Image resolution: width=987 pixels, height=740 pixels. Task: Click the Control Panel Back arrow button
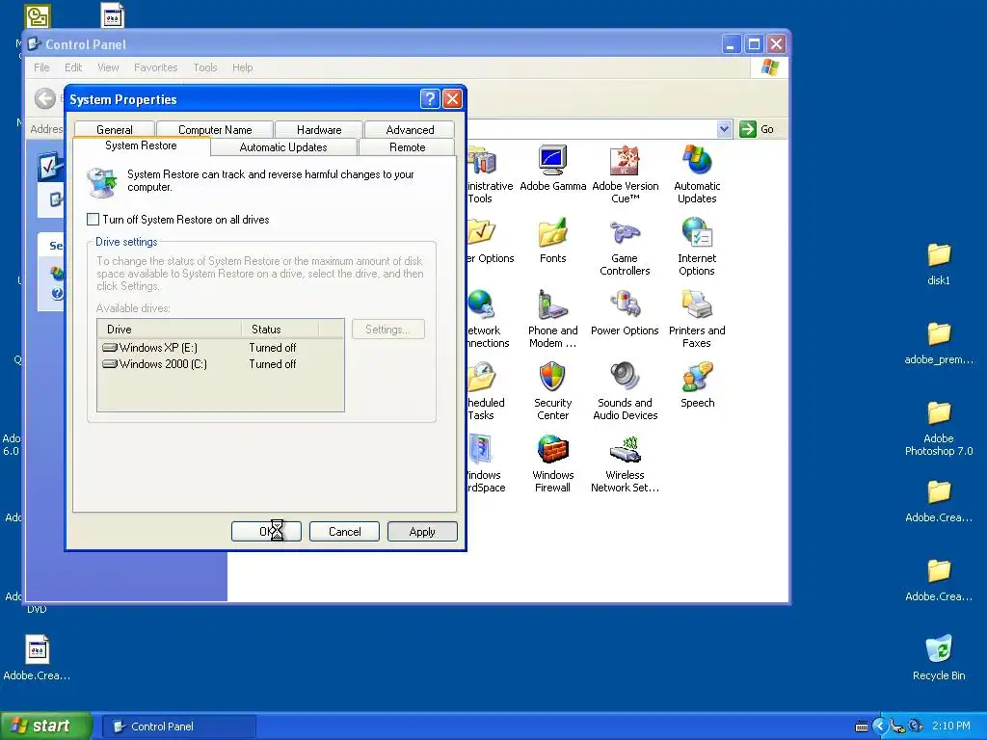point(45,98)
